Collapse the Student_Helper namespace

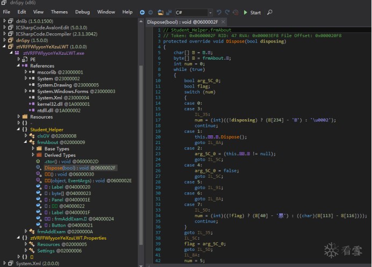tap(18, 129)
